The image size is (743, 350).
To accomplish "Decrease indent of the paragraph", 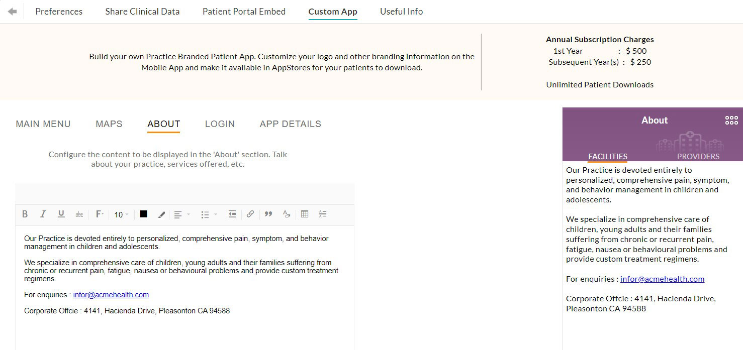I will pos(232,214).
